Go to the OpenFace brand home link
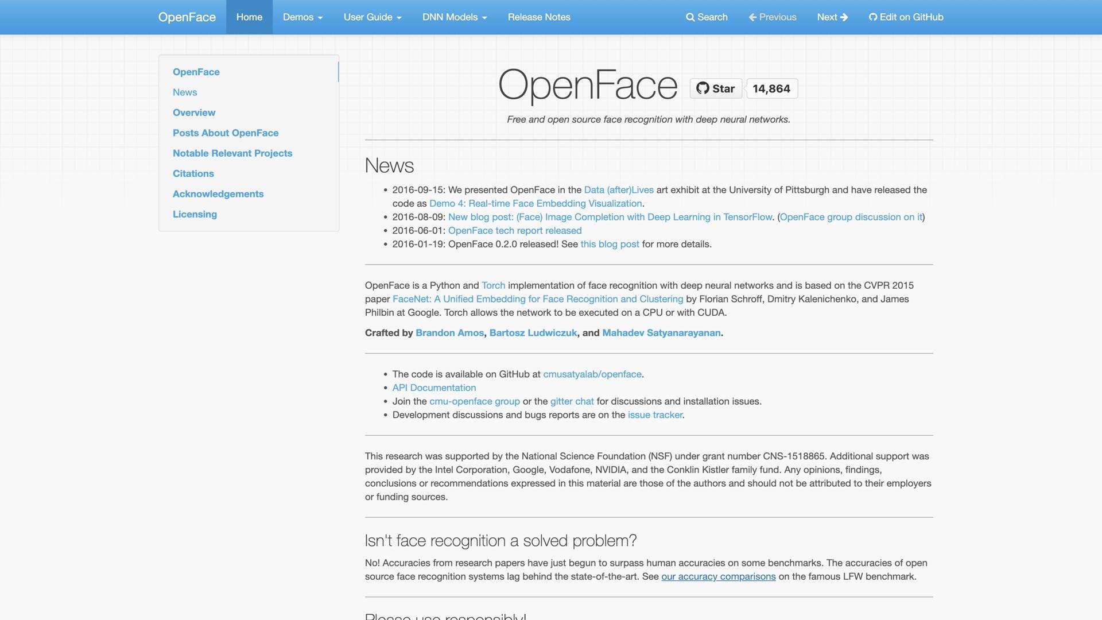The width and height of the screenshot is (1102, 620). [186, 17]
